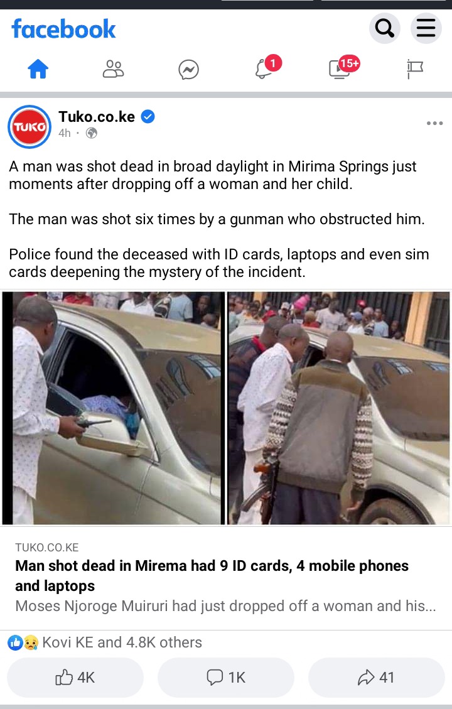Open Facebook search magnifier icon
Screen dimensions: 452x709
(x=385, y=28)
